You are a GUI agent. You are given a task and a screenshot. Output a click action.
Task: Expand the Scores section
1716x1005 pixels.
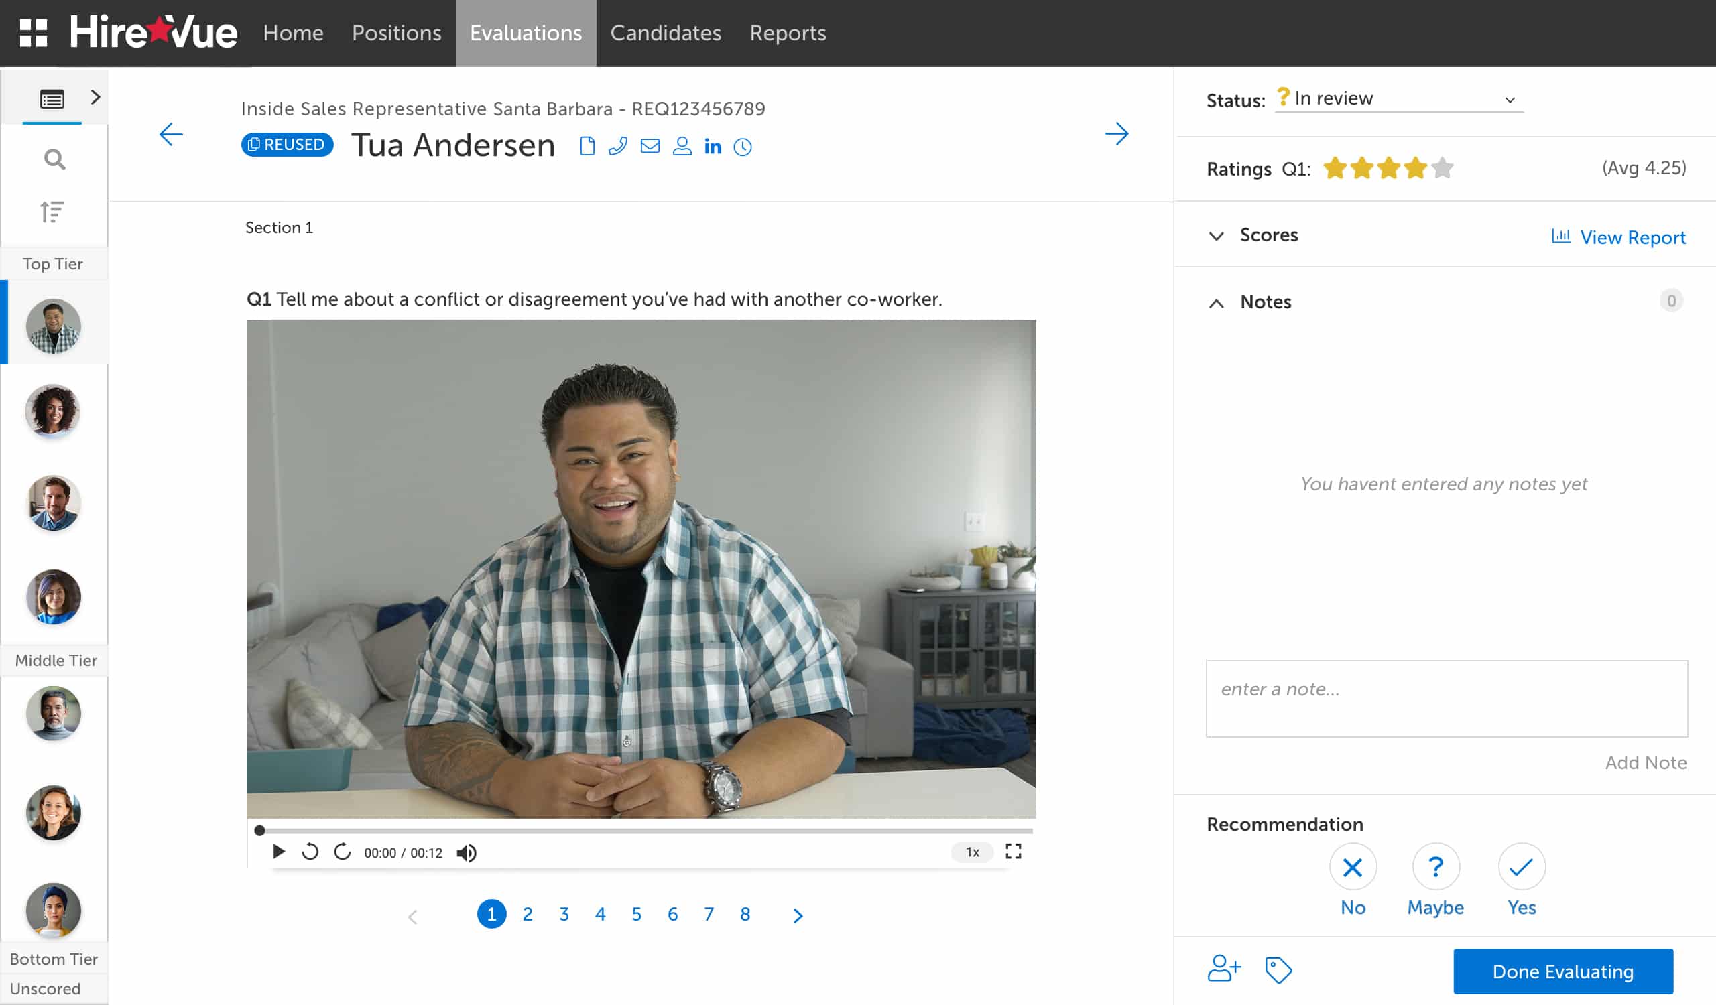click(x=1217, y=236)
